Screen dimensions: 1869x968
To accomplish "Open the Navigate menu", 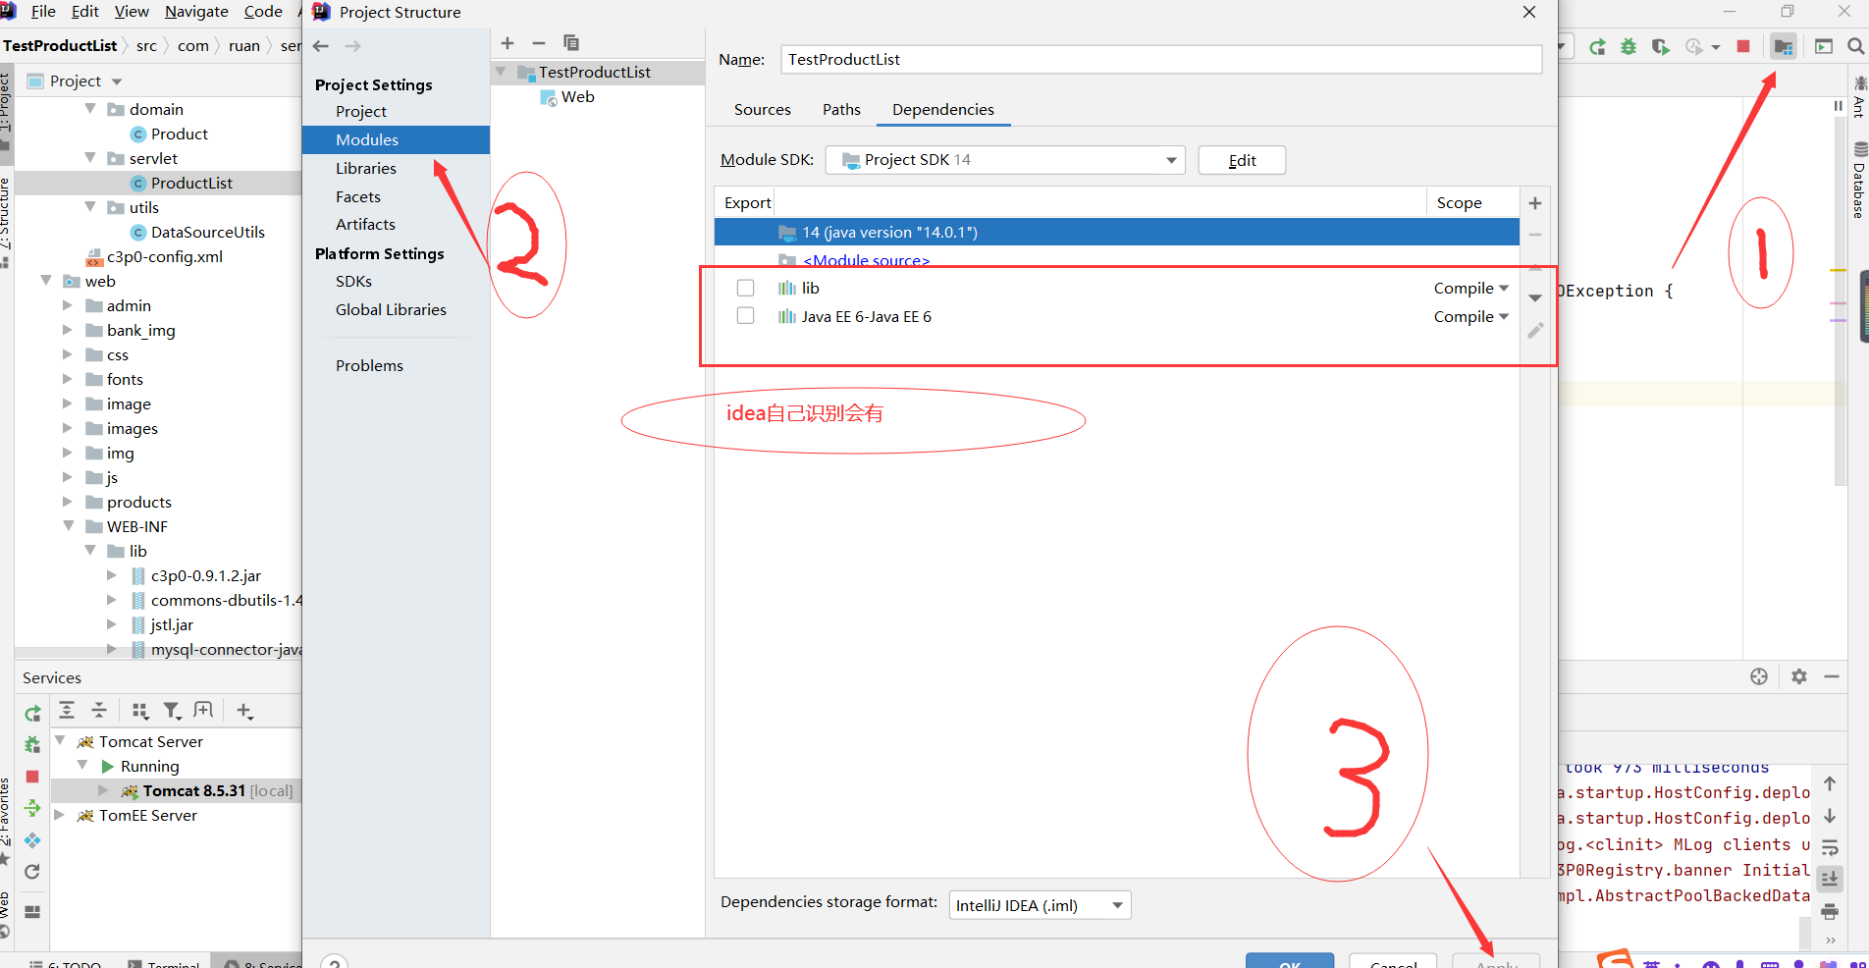I will pos(196,12).
